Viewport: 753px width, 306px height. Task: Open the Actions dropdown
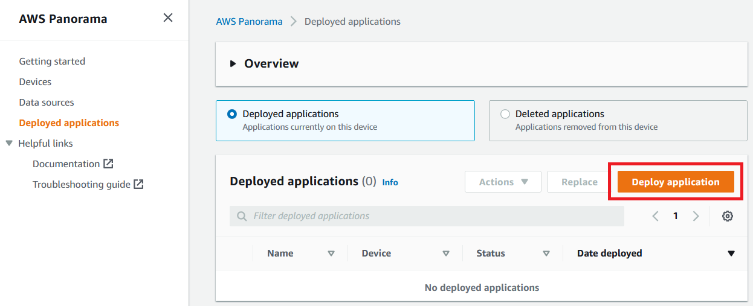click(503, 182)
